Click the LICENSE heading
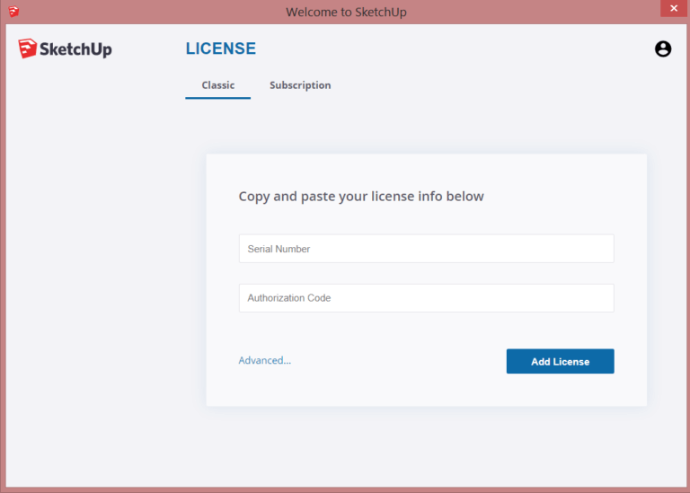The width and height of the screenshot is (690, 493). click(x=220, y=49)
